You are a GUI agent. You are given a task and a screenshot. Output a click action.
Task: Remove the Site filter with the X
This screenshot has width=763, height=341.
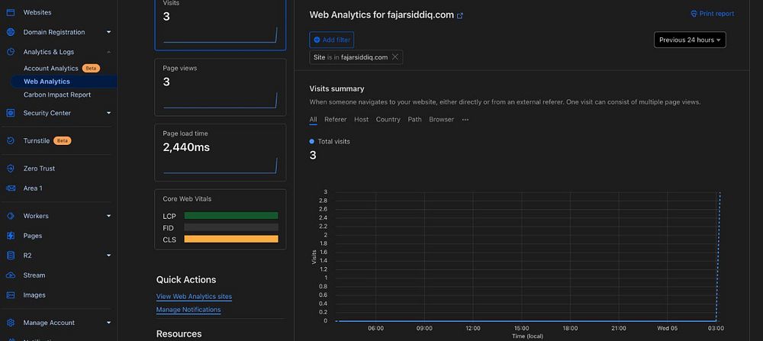pos(395,57)
